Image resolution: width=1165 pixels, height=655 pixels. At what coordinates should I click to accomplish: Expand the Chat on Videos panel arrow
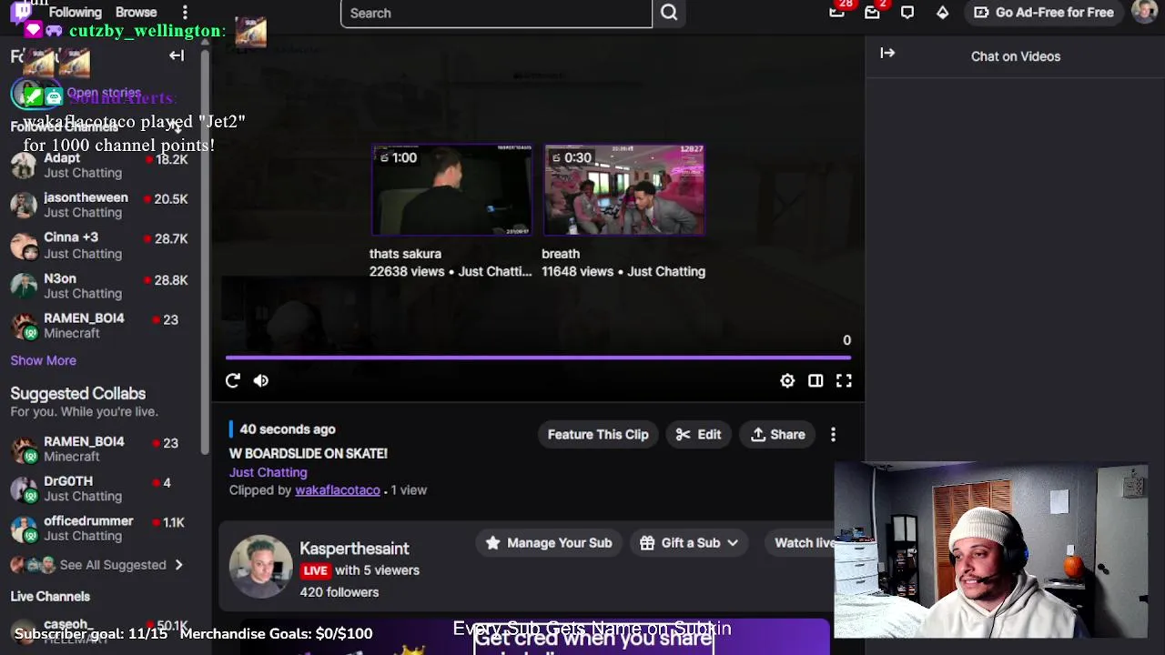(x=887, y=54)
